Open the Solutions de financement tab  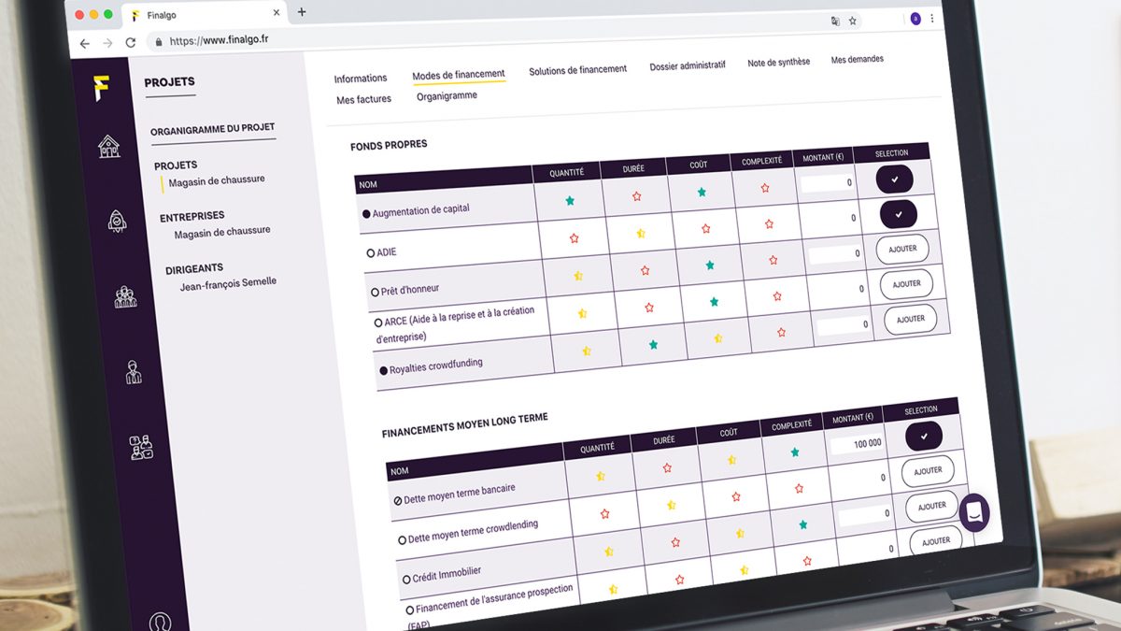(577, 70)
